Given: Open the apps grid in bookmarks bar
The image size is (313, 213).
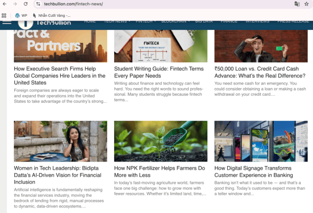Looking at the screenshot, I should pos(4,15).
